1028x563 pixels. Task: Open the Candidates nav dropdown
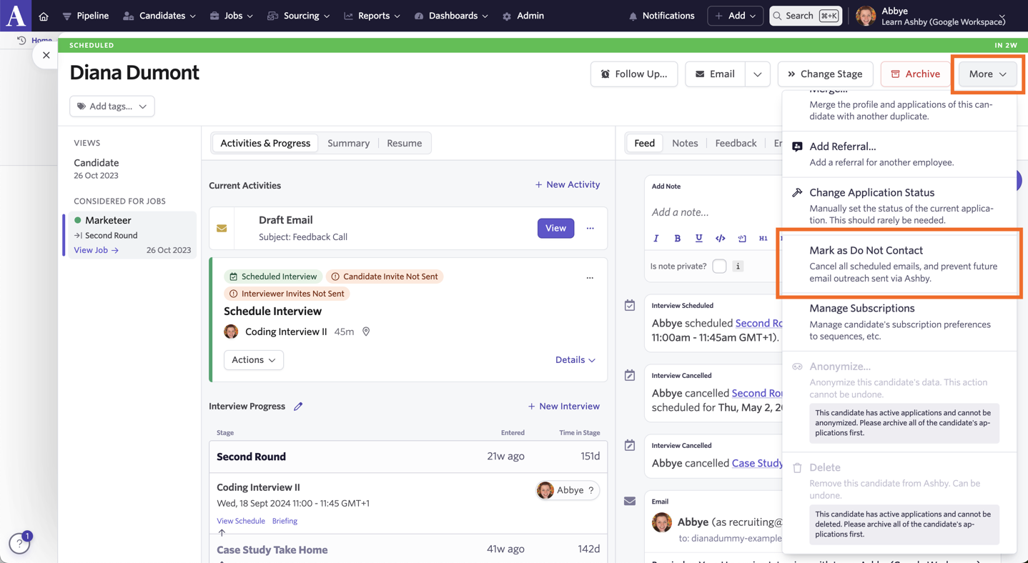pos(159,16)
